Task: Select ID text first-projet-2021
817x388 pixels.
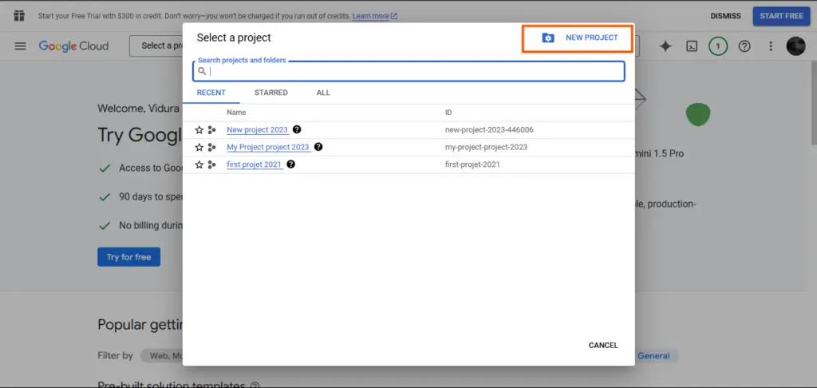Action: (472, 164)
